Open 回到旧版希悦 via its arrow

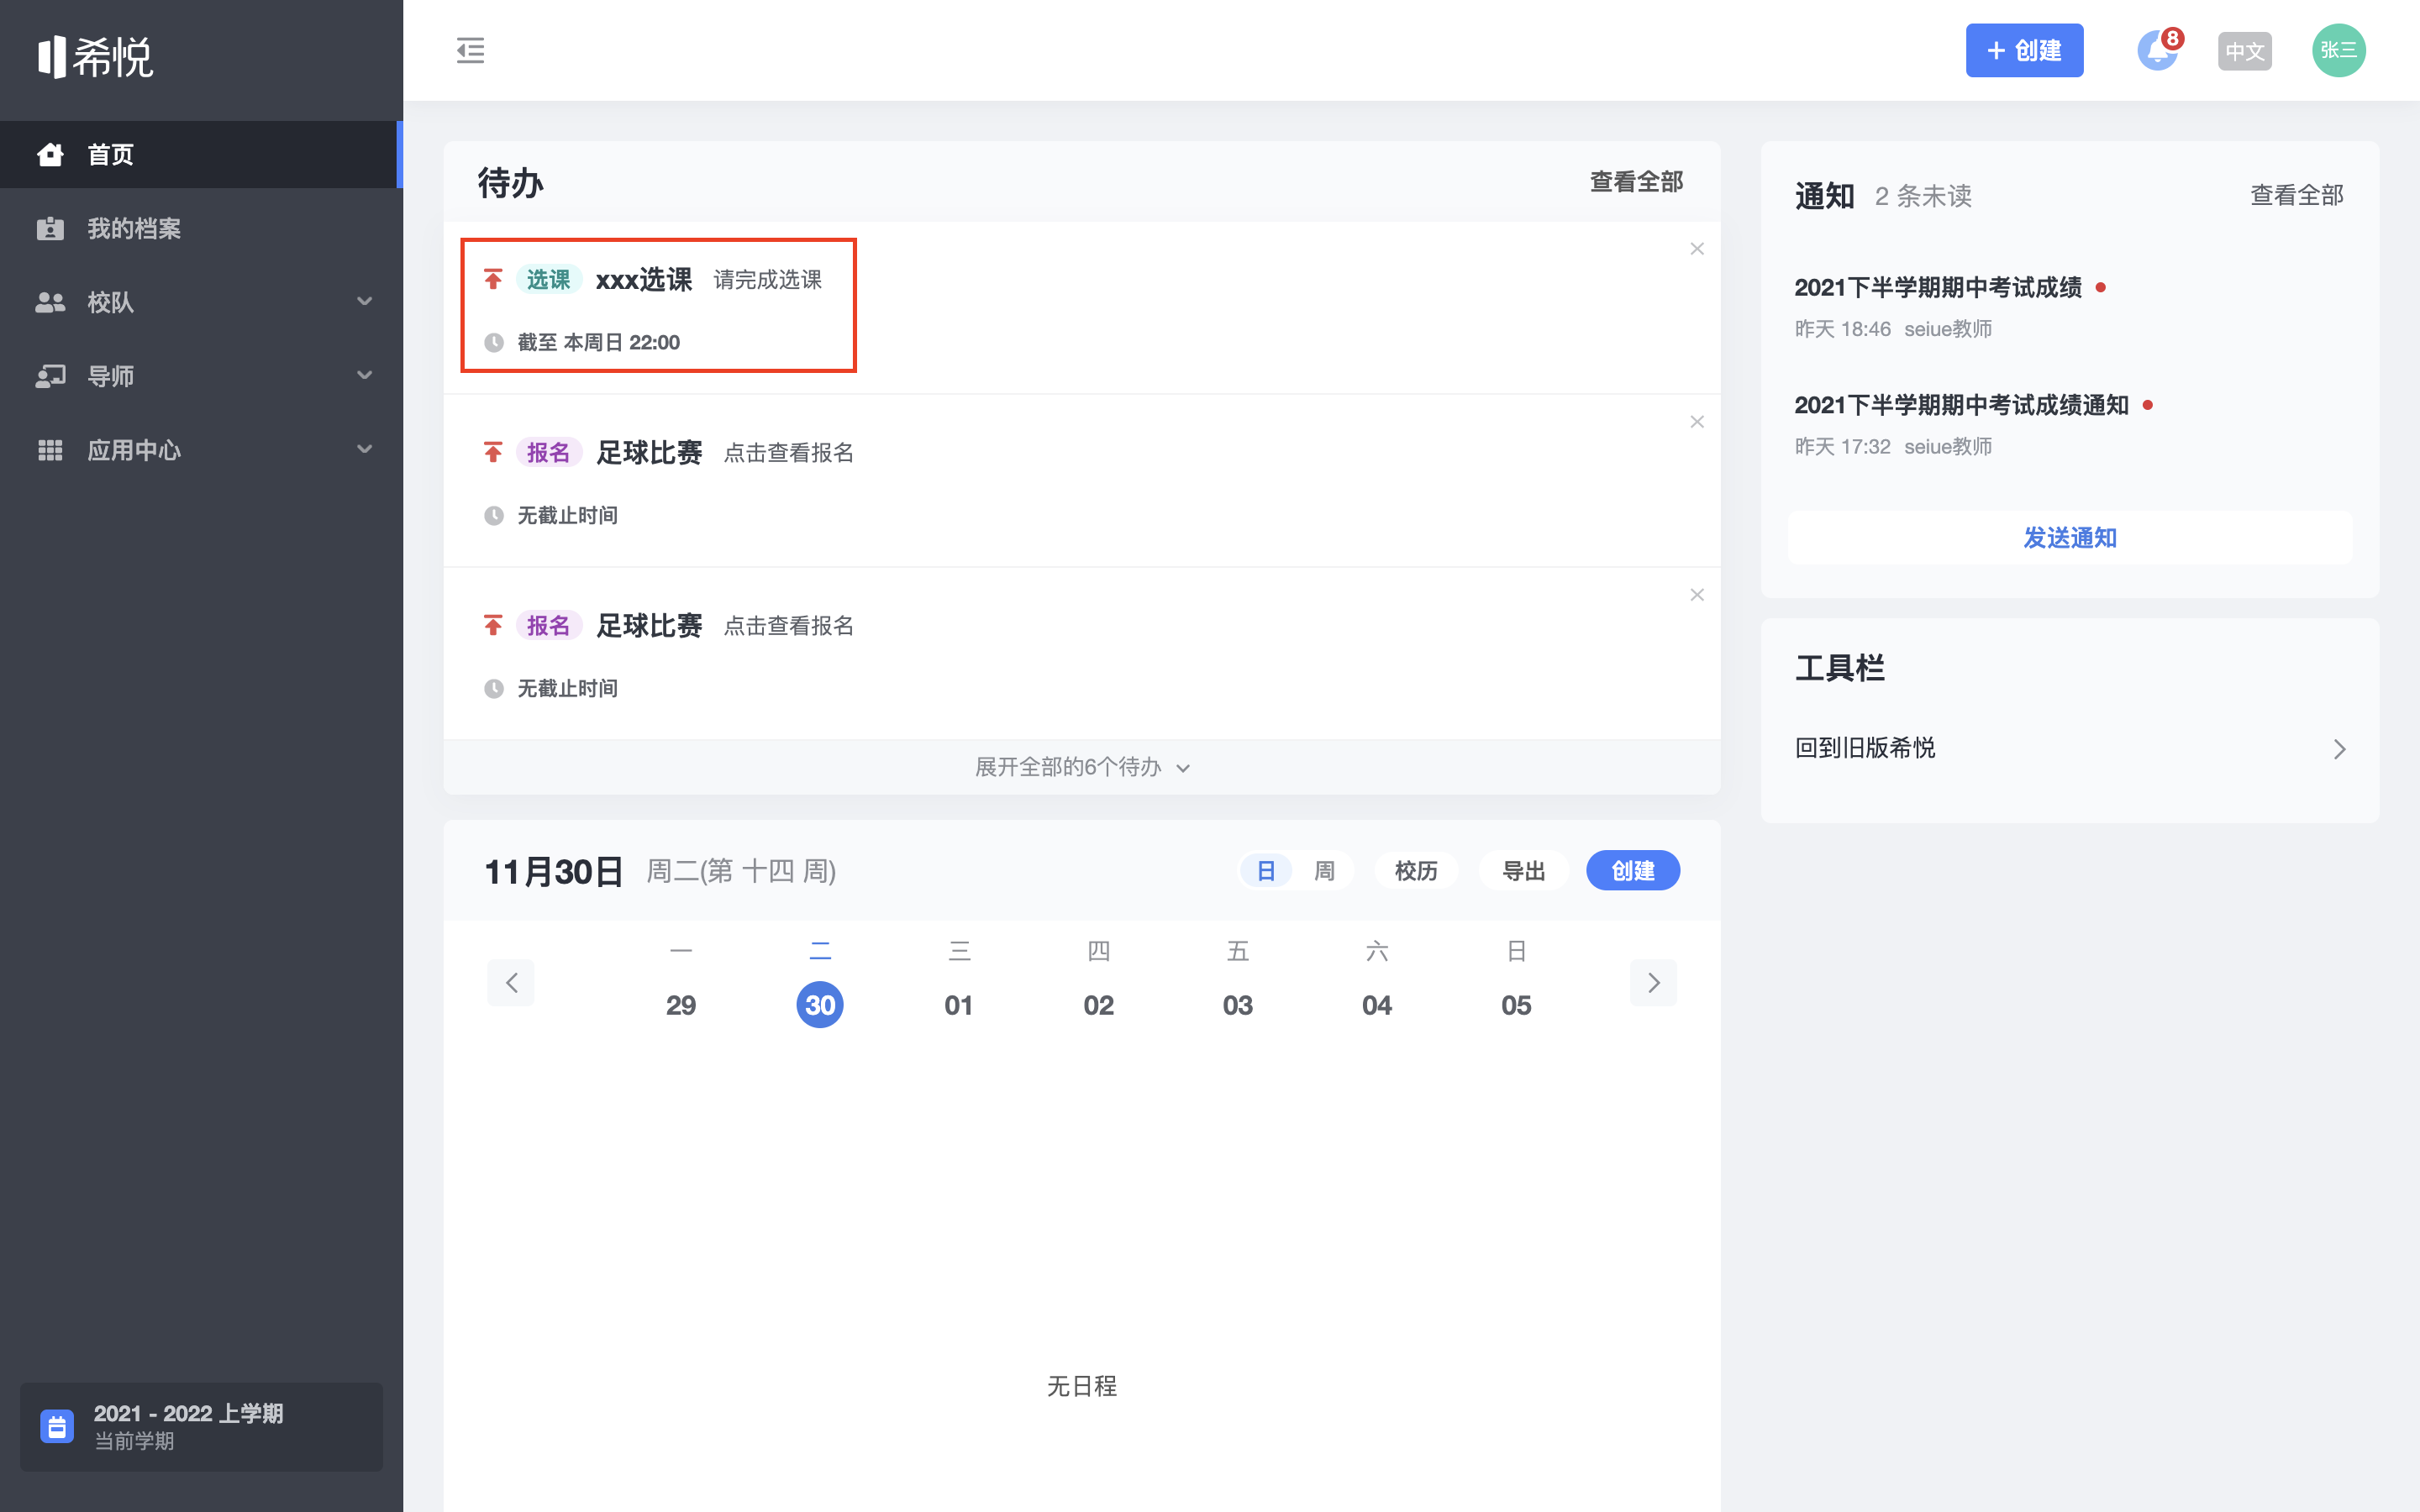click(x=2339, y=749)
